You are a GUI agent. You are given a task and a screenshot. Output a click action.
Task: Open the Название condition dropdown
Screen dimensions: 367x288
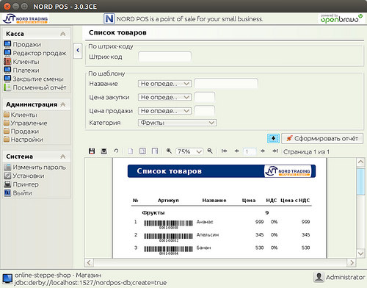pos(164,84)
